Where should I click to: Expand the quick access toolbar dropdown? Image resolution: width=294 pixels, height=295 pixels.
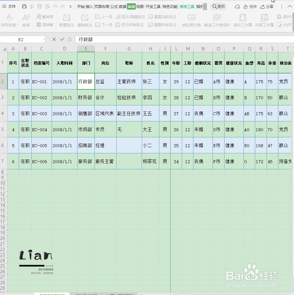tap(70, 6)
